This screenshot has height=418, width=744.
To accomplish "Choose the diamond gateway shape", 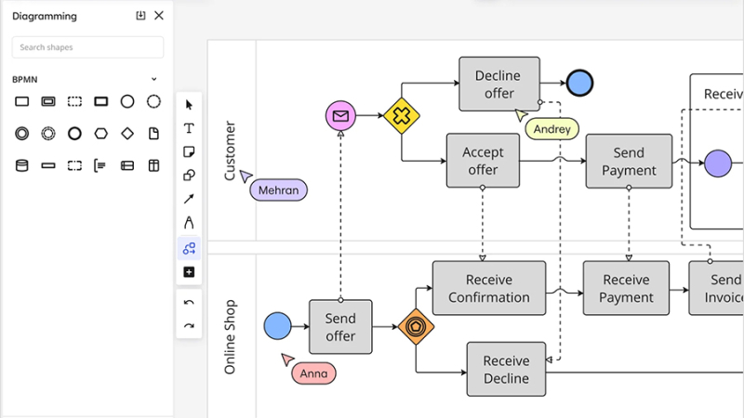I will [x=127, y=133].
